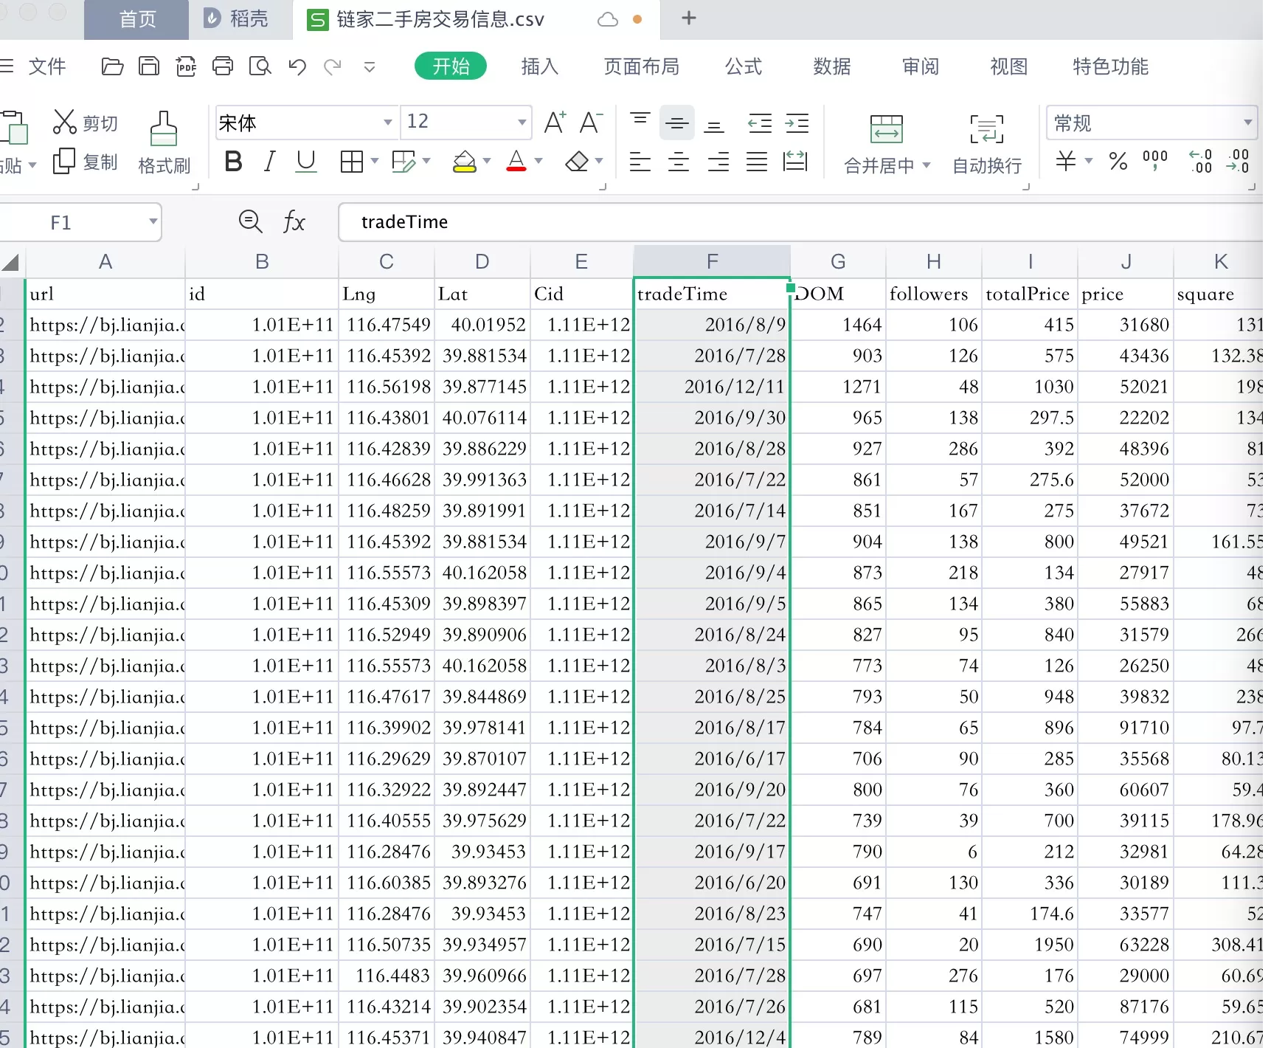Image resolution: width=1271 pixels, height=1048 pixels.
Task: Open the font size dropdown
Action: click(522, 123)
